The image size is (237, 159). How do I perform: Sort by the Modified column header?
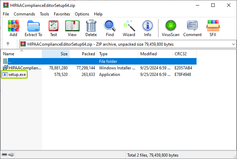(x=155, y=54)
